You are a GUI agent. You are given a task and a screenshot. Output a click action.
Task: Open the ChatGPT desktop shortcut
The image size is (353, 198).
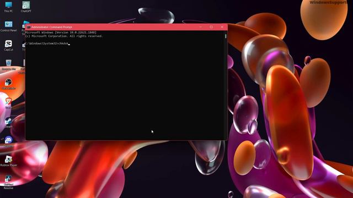coord(26,7)
